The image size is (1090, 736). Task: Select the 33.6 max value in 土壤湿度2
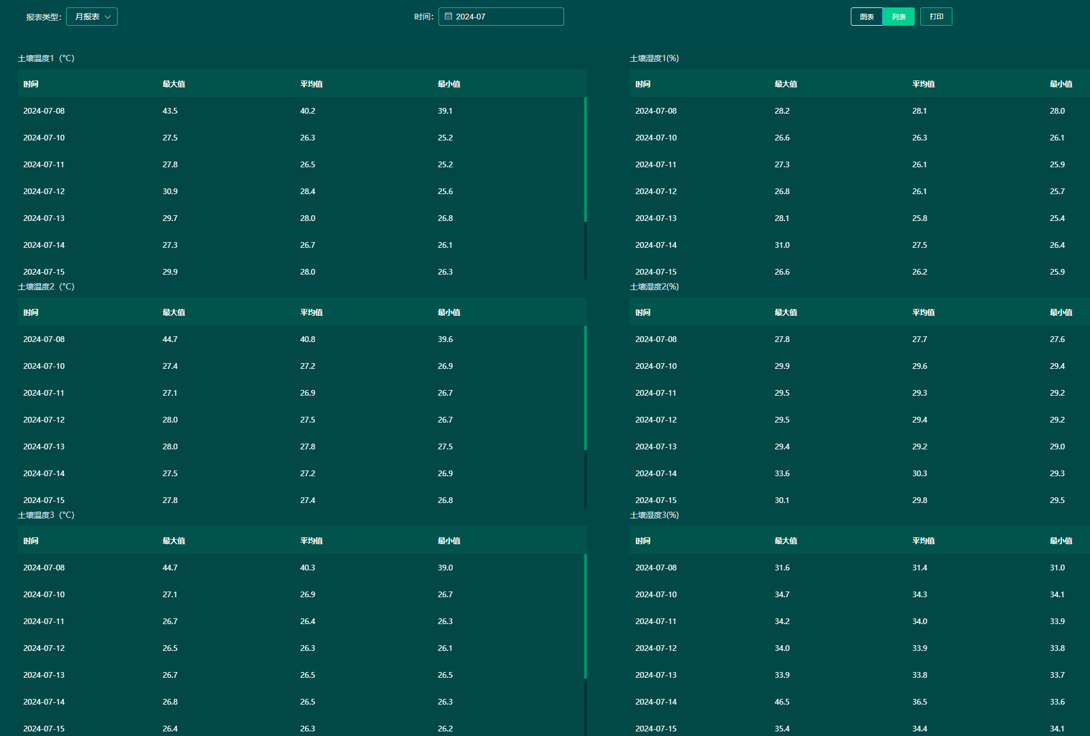[x=782, y=473]
